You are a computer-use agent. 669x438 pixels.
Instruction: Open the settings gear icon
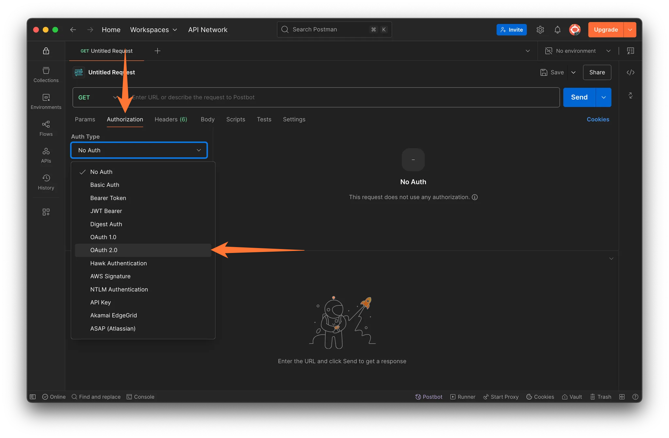[540, 30]
